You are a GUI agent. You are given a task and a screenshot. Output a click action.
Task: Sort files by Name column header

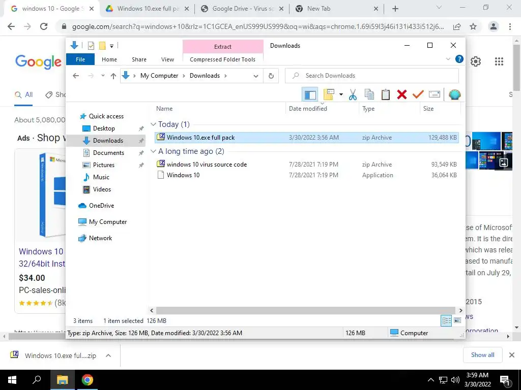click(x=164, y=109)
